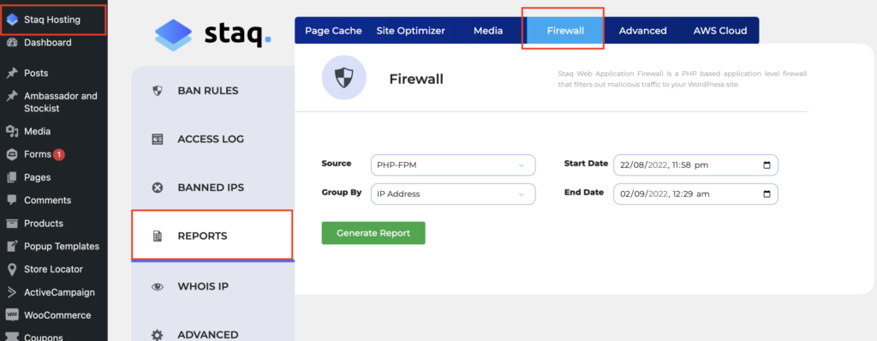Screen dimensions: 877x341
Task: Click the Ambassador and Stockist pin icon
Action: (12, 96)
